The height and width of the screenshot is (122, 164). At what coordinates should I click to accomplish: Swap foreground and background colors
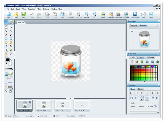(11, 60)
